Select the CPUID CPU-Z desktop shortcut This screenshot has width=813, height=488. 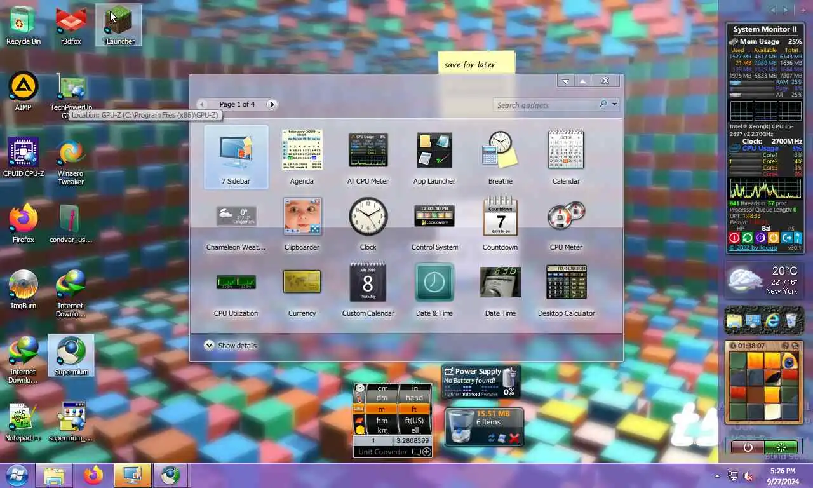click(x=24, y=158)
